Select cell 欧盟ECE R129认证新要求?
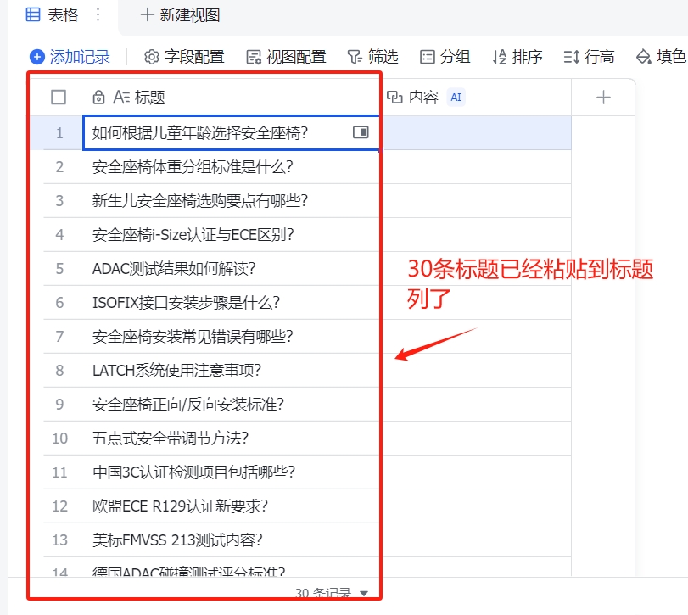Viewport: 688px width, 615px height. [231, 506]
